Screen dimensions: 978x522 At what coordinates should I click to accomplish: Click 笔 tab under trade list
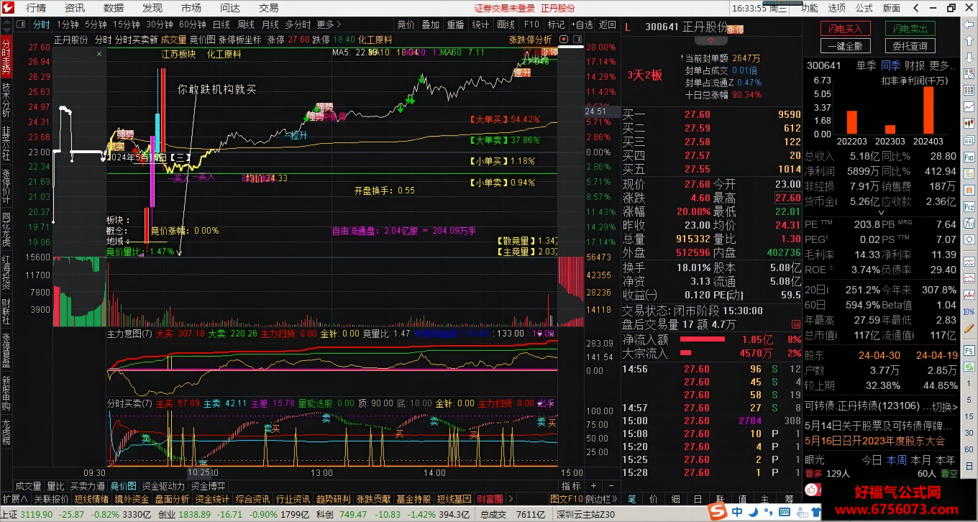pos(632,499)
